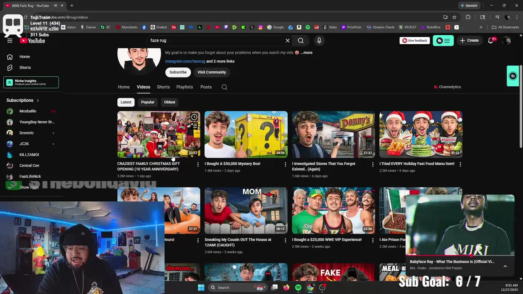Click the green extension list button
Viewport: 523px width, 294px height.
[x=443, y=40]
